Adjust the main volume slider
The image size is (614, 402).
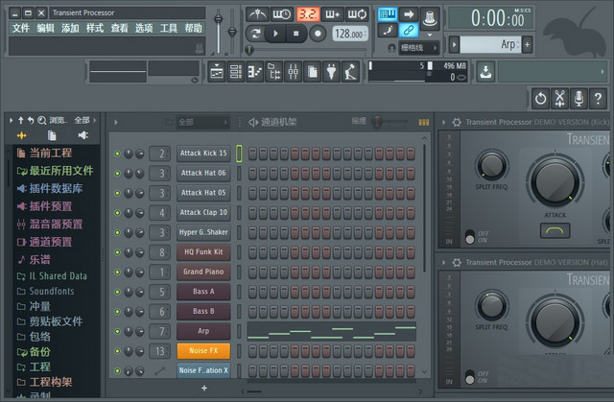point(219,30)
